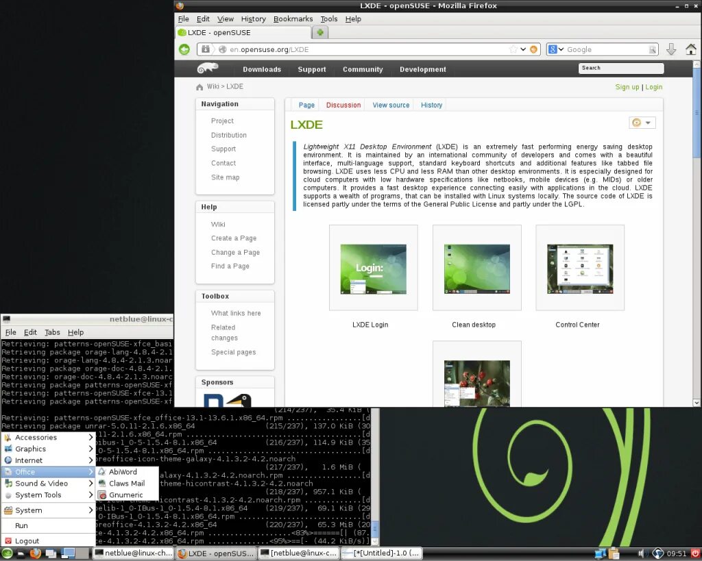Screen dimensions: 702x561
Task: Click the Firefox page vertical scrollbar
Action: pyautogui.click(x=697, y=234)
